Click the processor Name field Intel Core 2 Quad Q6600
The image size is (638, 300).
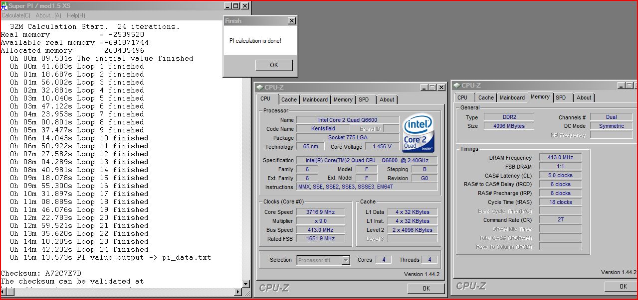coord(348,120)
